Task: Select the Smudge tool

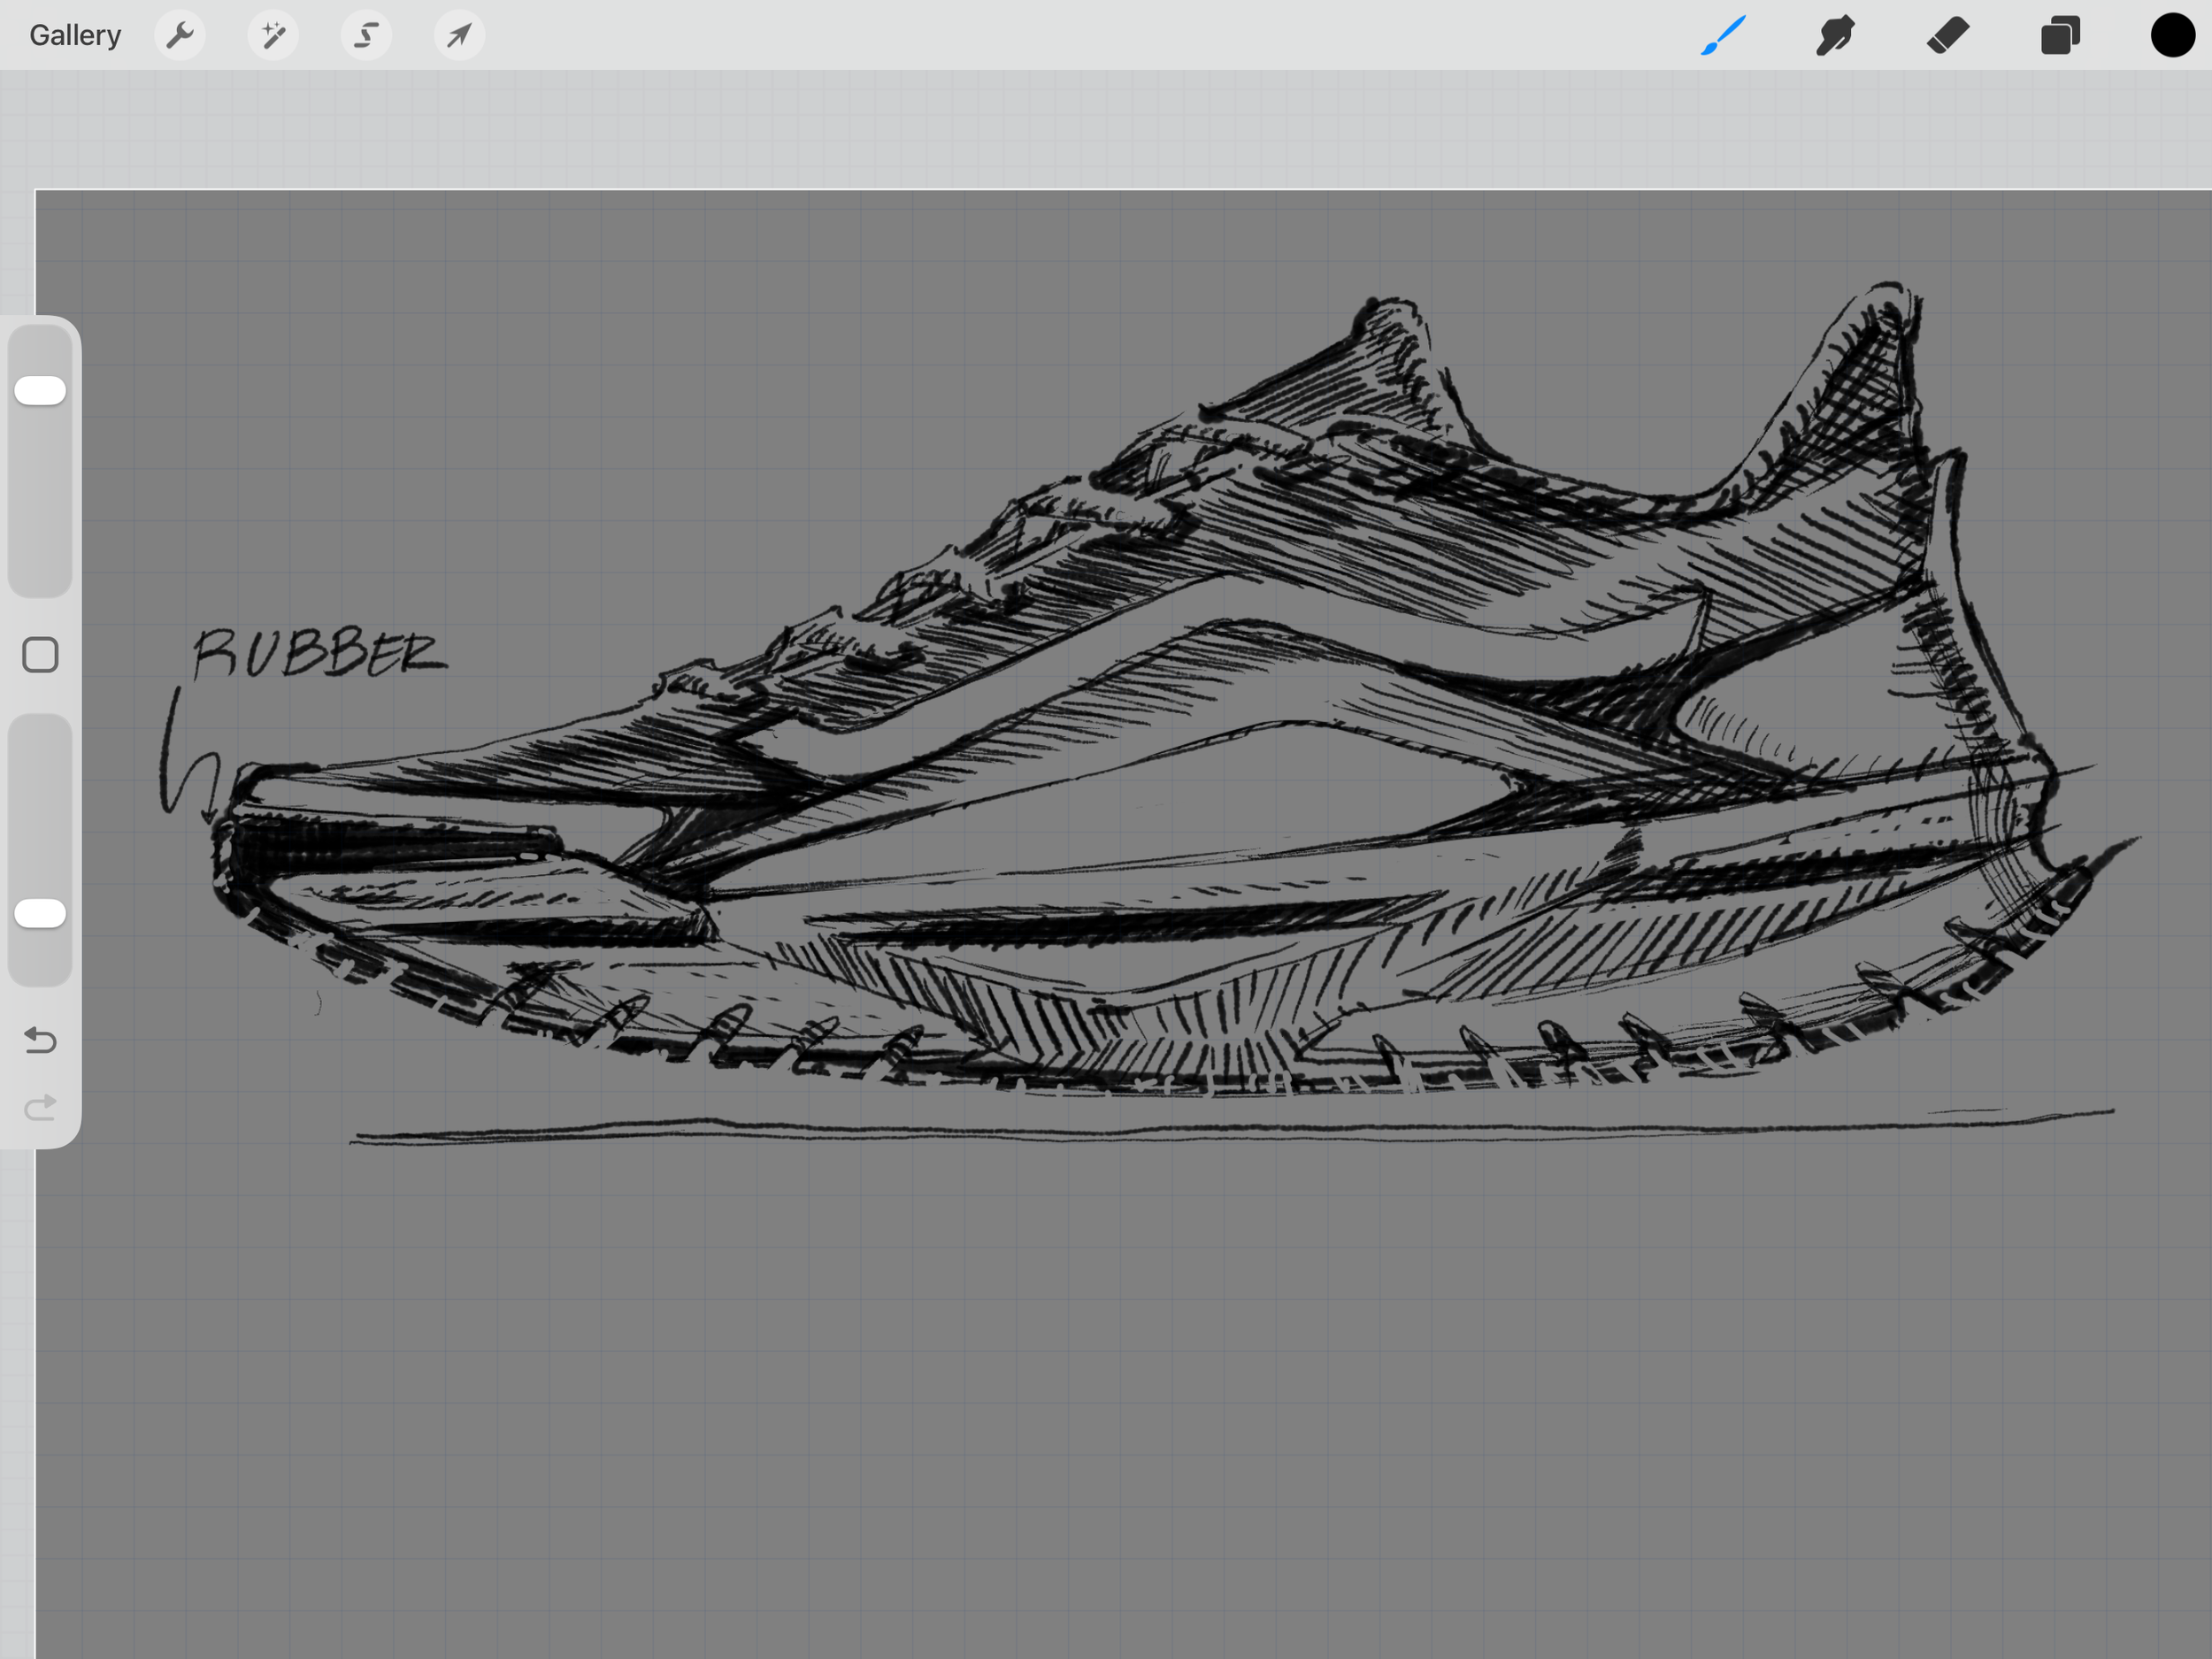Action: coord(1835,36)
